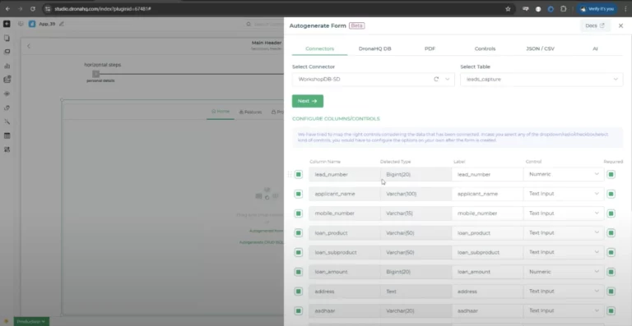The height and width of the screenshot is (326, 632).
Task: Click the back arrow on Main Header
Action: click(29, 46)
